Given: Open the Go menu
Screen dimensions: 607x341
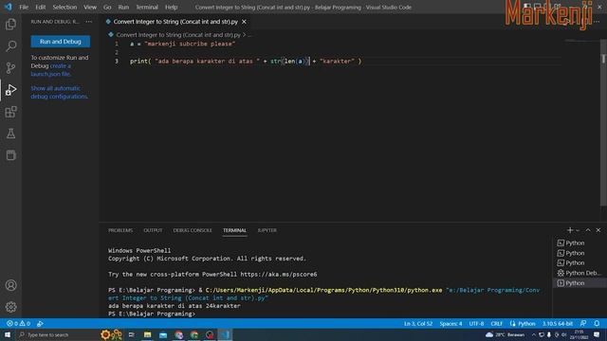Looking at the screenshot, I should coord(107,7).
